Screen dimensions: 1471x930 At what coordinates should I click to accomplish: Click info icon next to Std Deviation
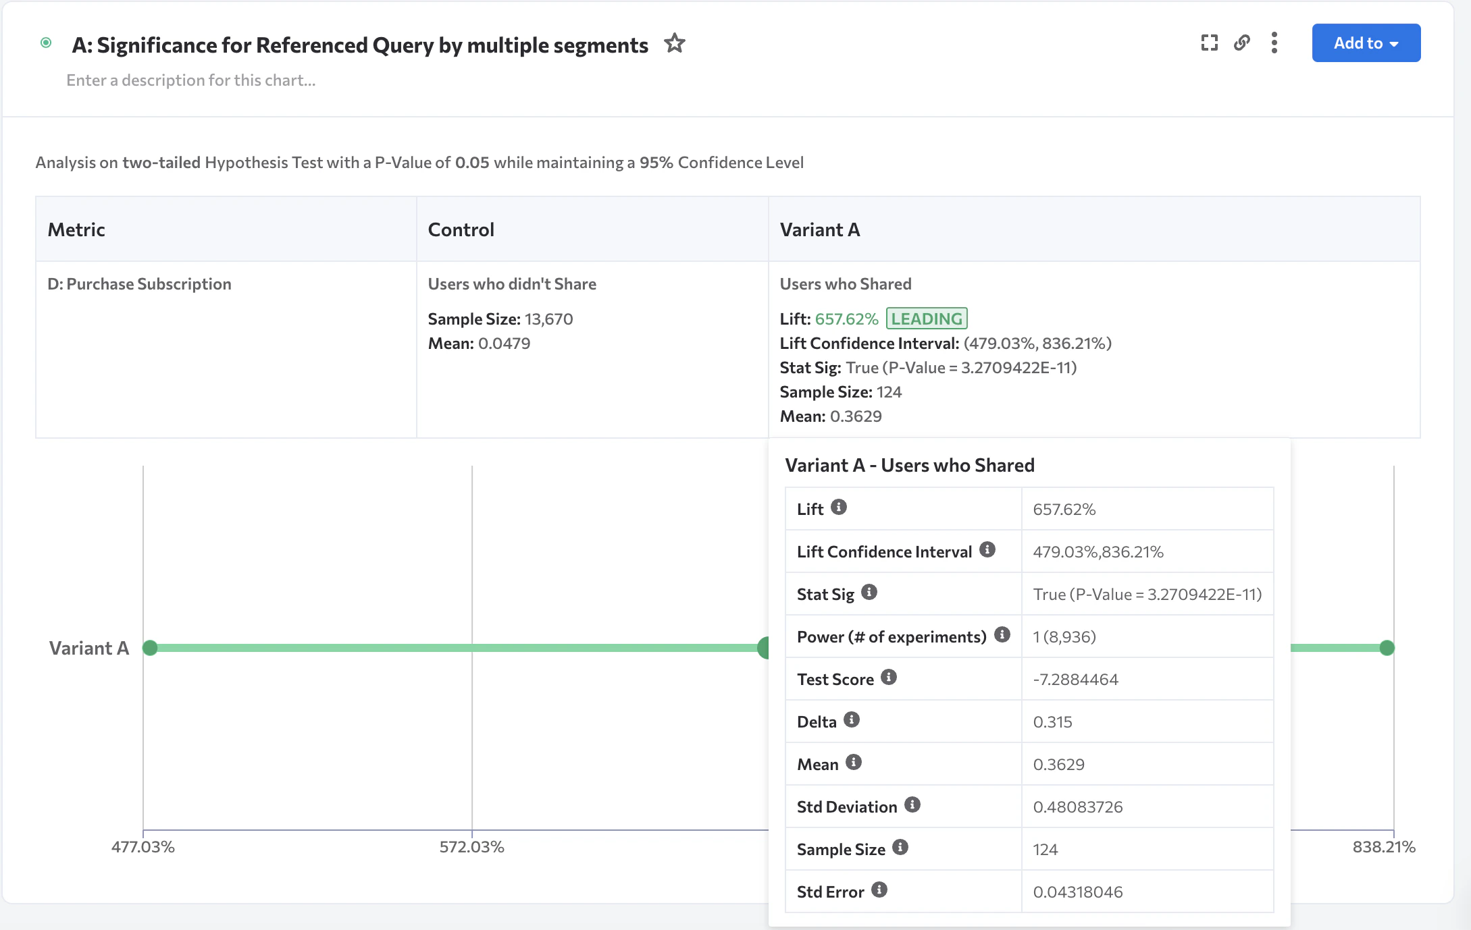tap(912, 804)
